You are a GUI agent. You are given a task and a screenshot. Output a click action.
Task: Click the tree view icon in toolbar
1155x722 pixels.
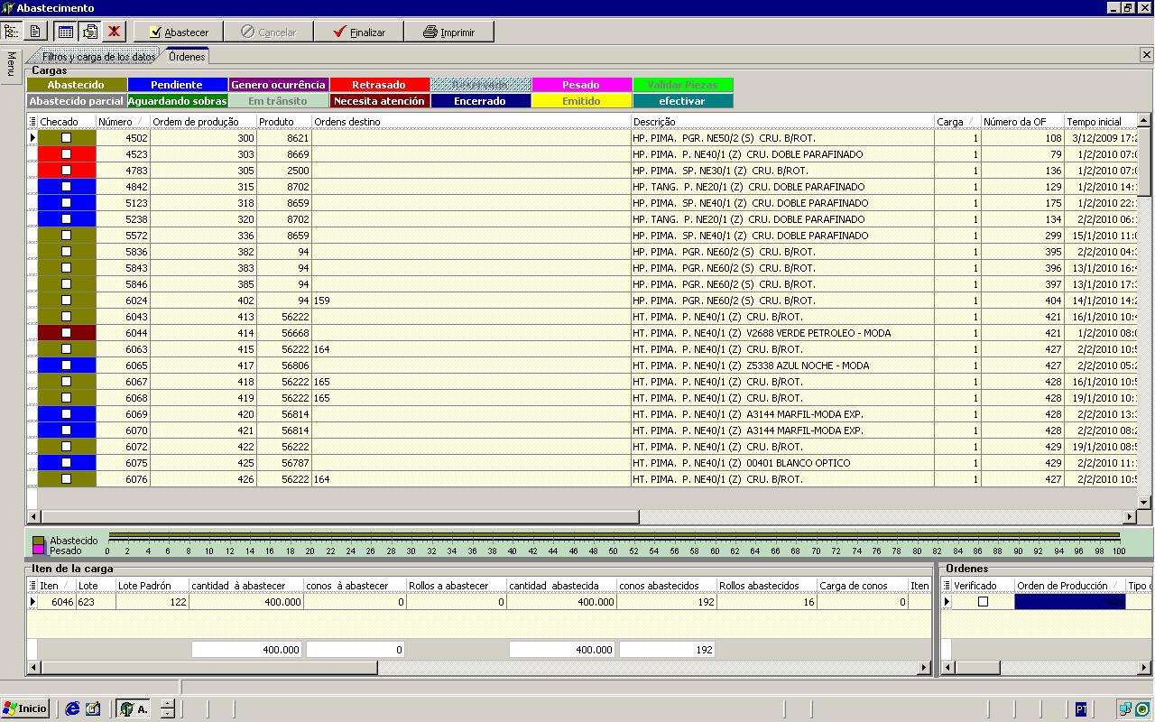pyautogui.click(x=11, y=32)
